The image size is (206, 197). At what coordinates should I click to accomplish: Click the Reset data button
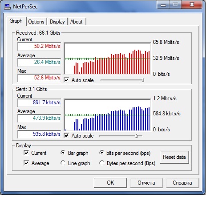point(174,157)
